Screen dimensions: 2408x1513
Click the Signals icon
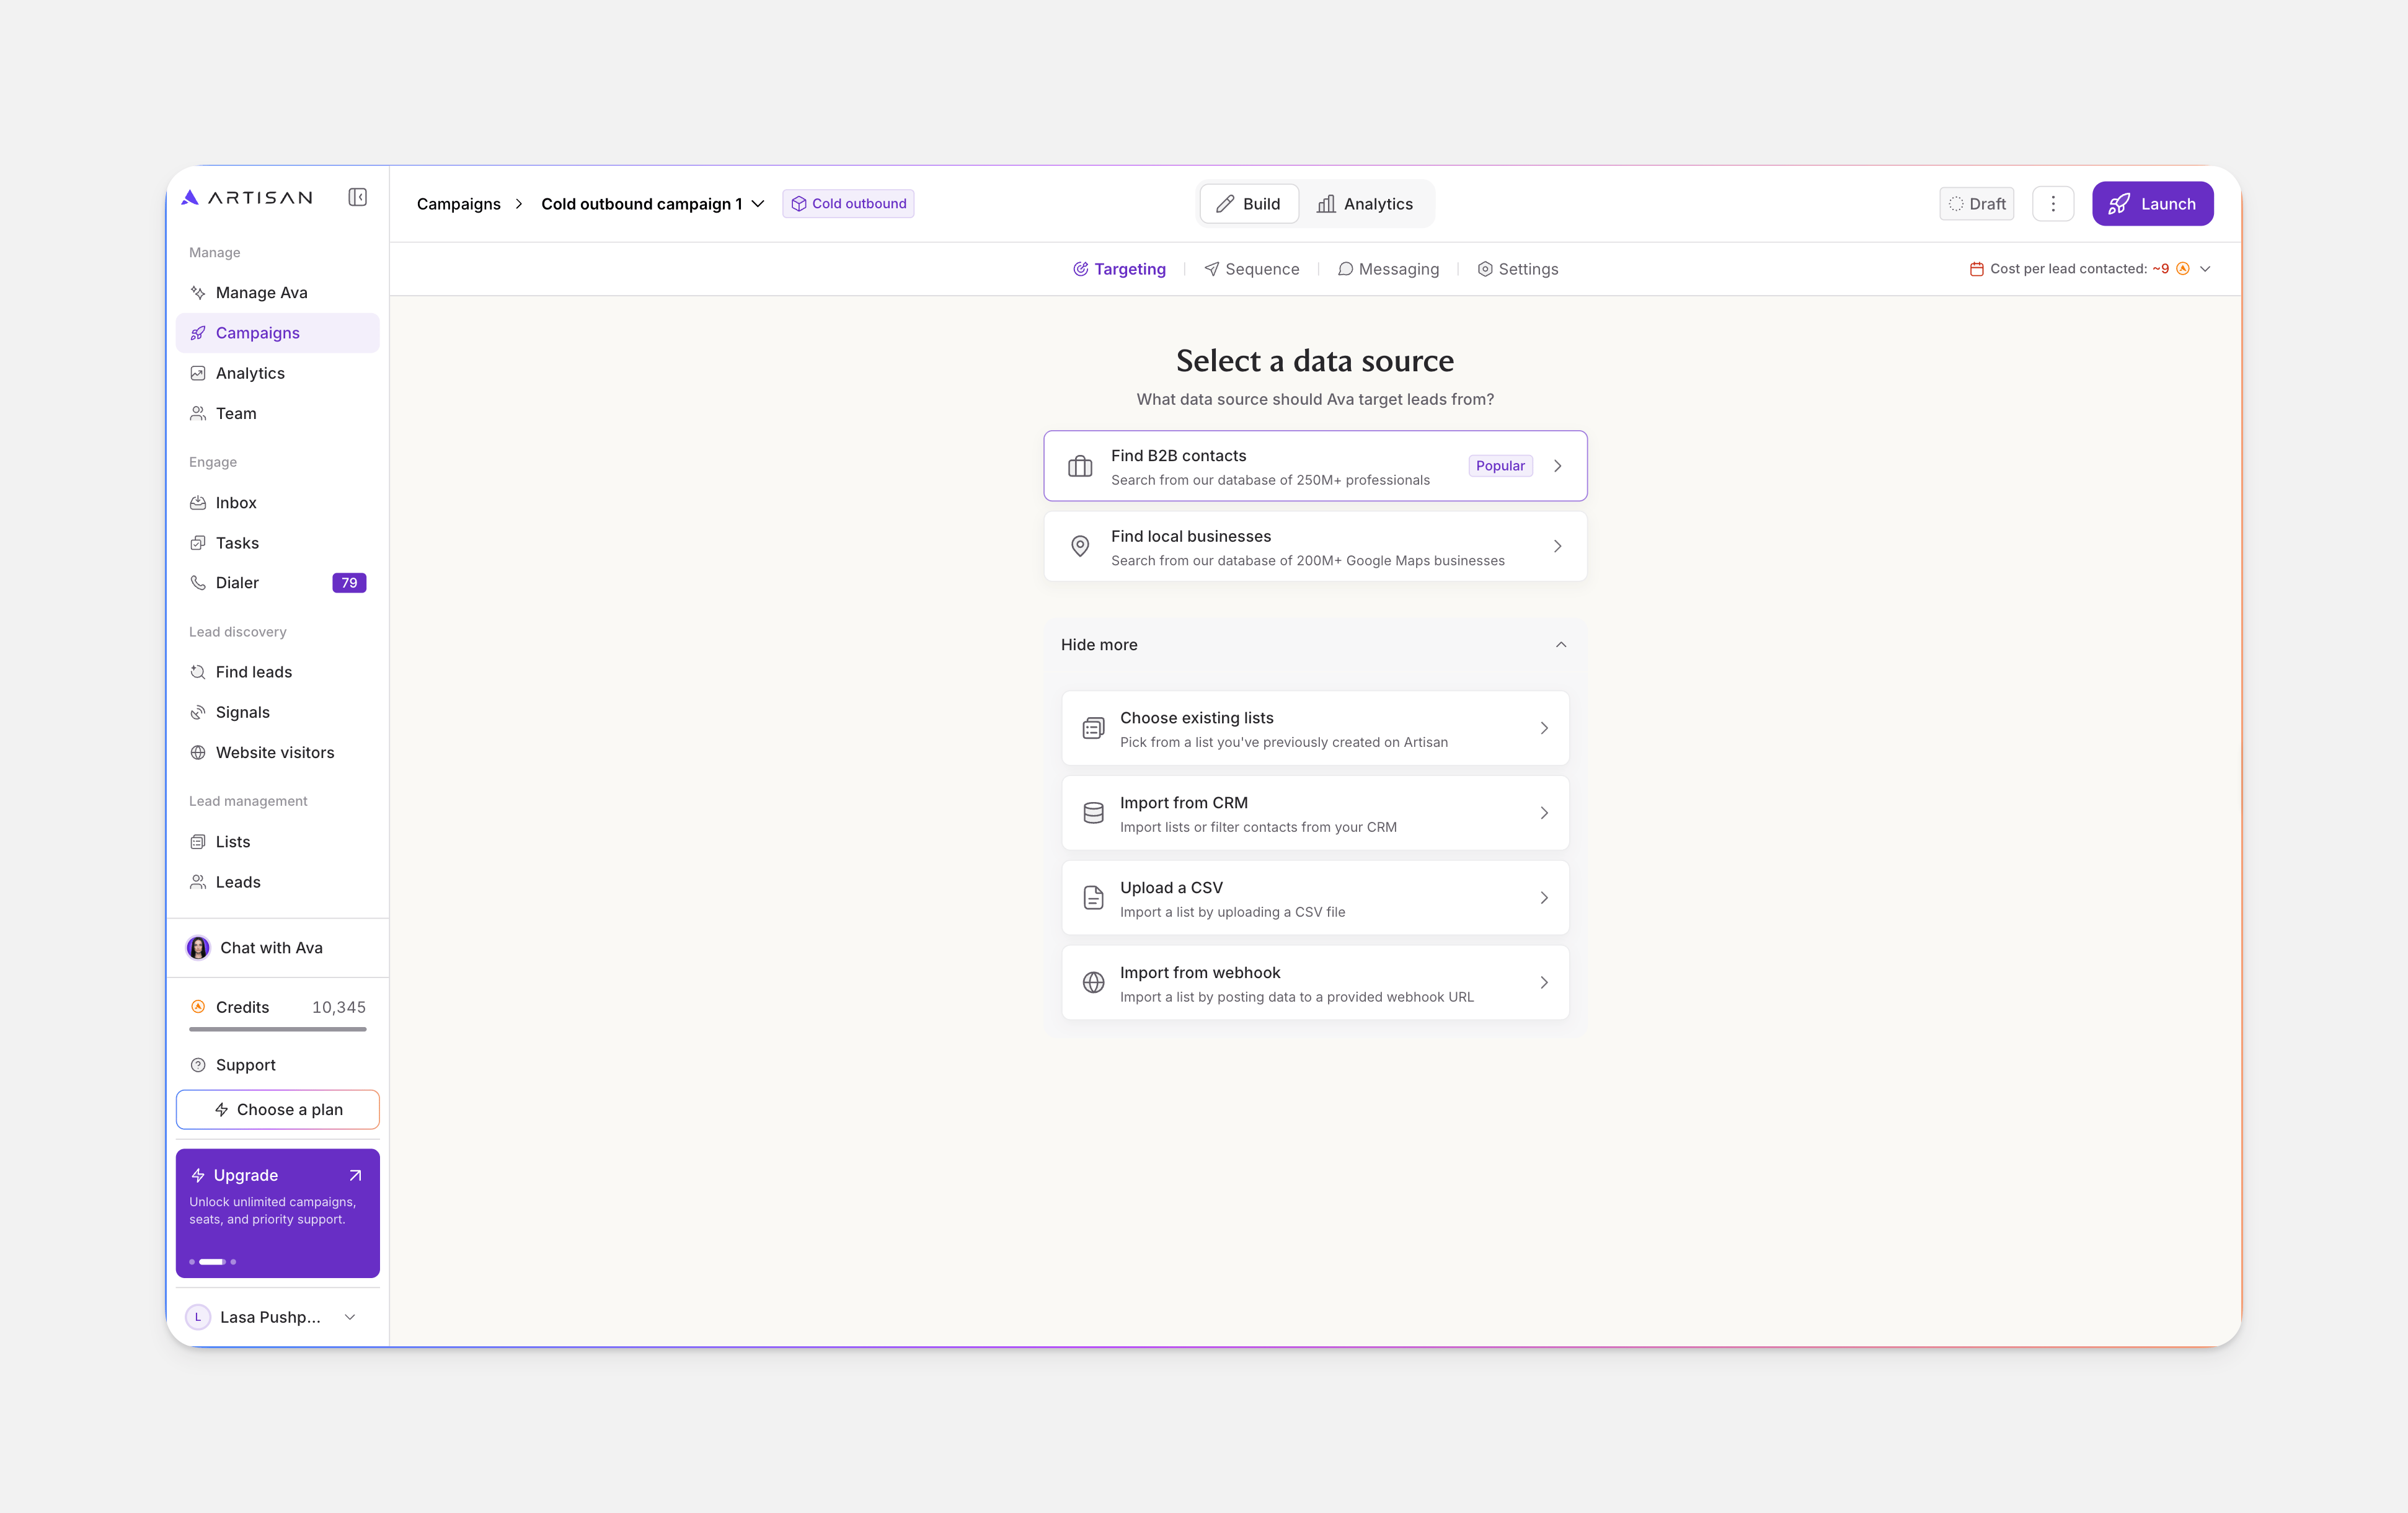tap(198, 712)
